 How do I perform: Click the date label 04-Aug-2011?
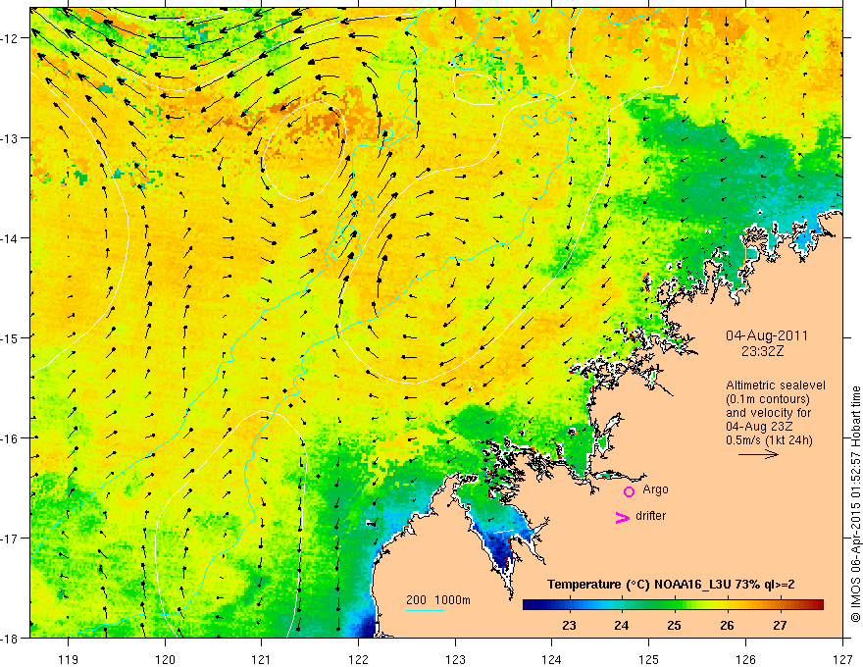pyautogui.click(x=767, y=335)
